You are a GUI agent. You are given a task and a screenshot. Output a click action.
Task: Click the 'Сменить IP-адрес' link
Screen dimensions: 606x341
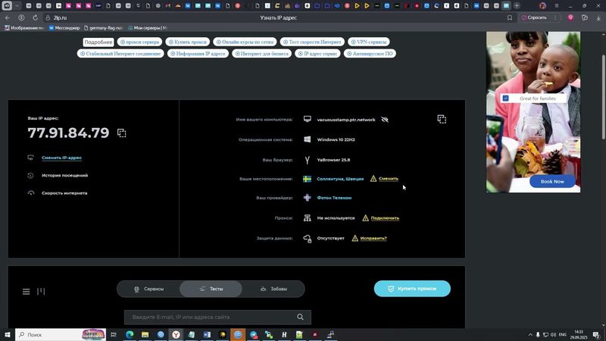tap(61, 158)
